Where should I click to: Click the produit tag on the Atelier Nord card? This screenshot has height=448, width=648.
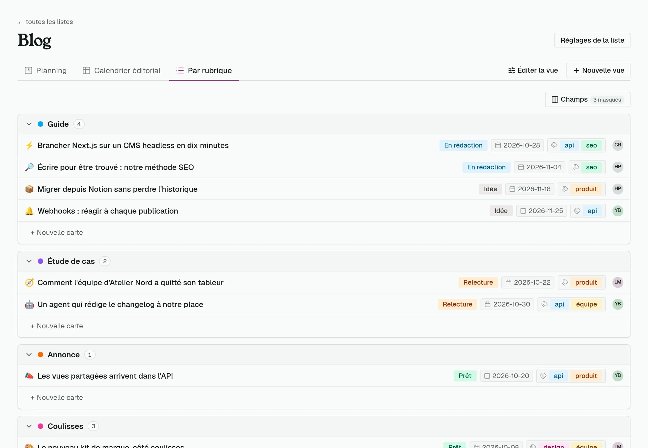coord(586,283)
